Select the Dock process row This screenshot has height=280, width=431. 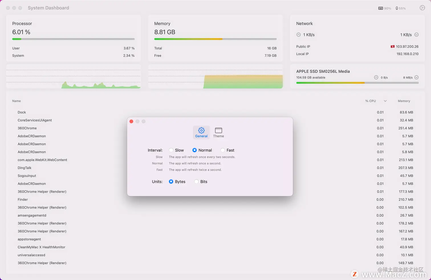coord(215,112)
